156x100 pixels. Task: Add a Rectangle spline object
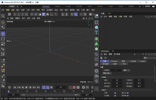click(96, 22)
